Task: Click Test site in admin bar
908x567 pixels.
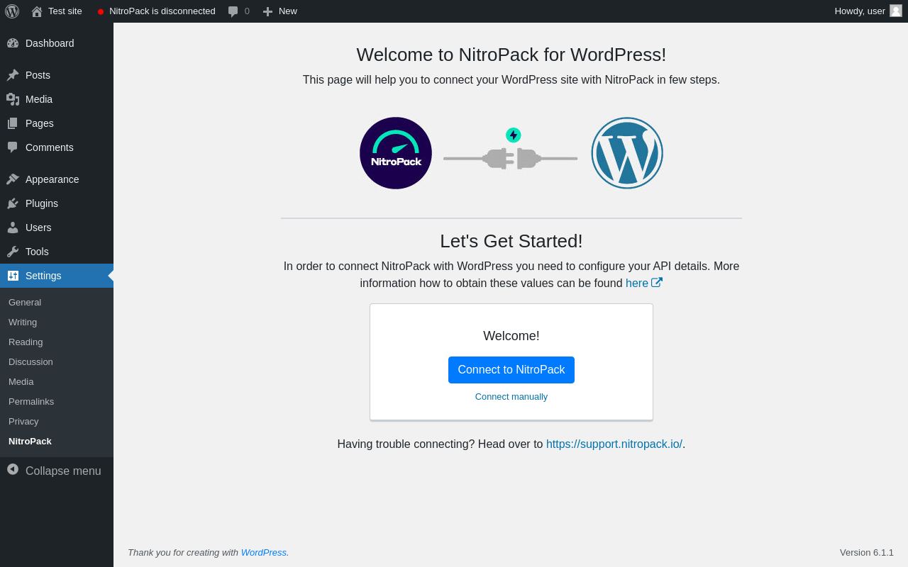Action: coord(65,11)
